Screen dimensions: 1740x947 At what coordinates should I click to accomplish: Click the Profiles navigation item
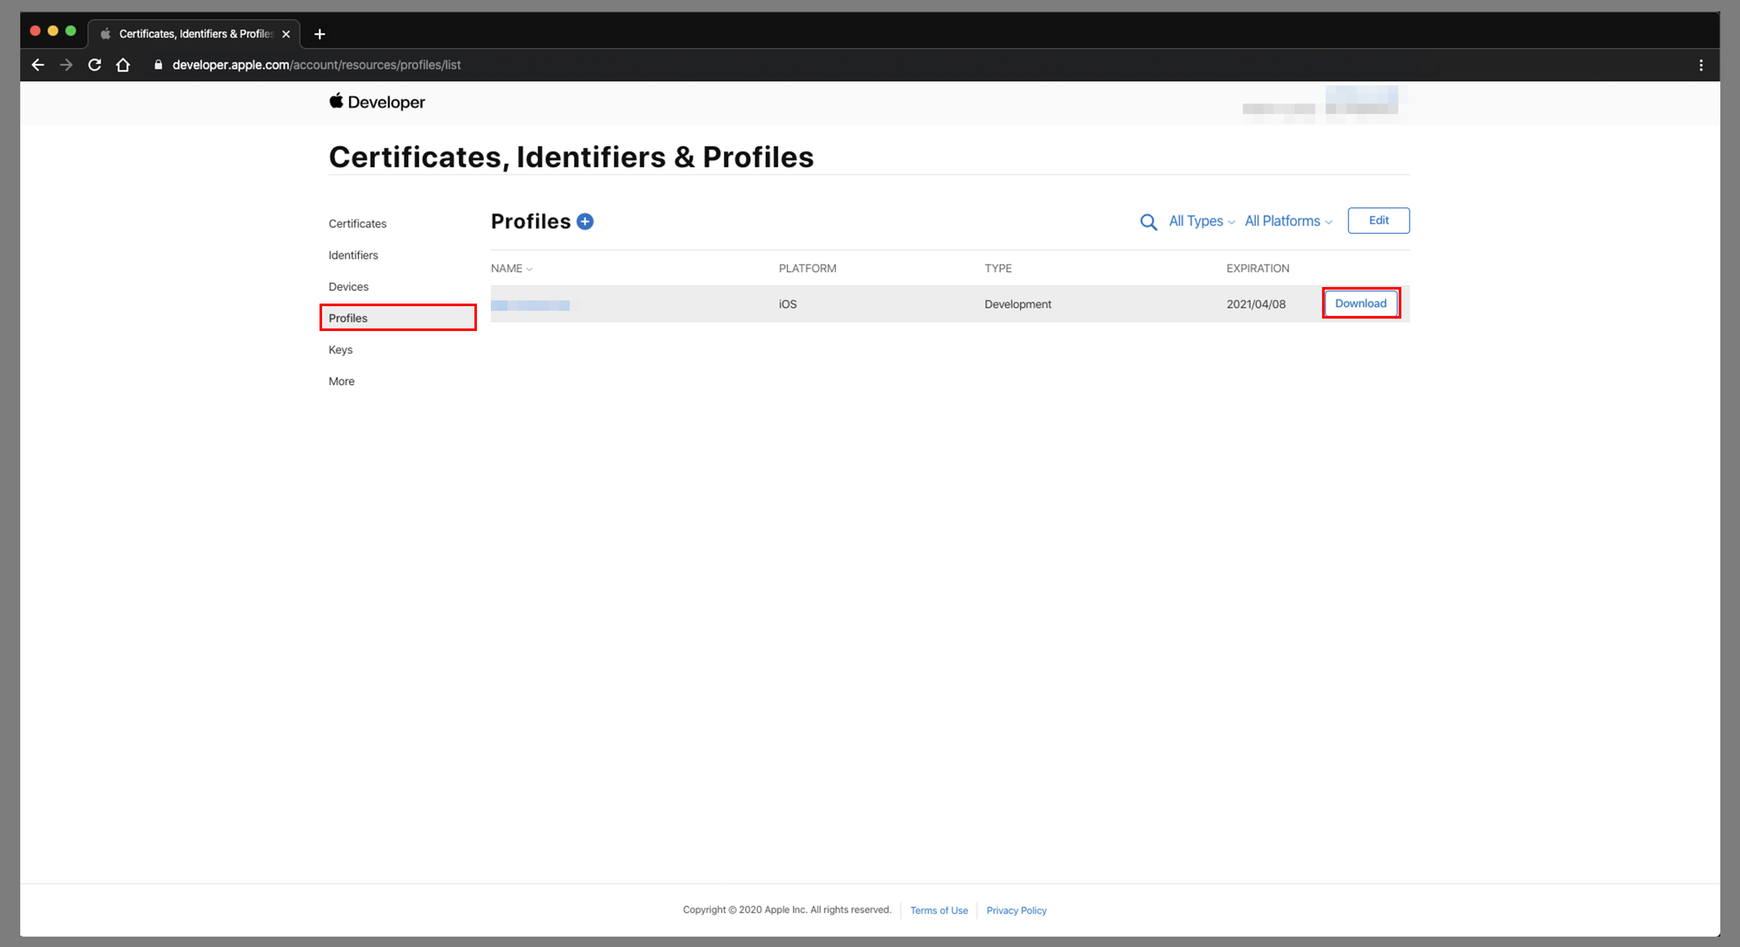tap(347, 317)
